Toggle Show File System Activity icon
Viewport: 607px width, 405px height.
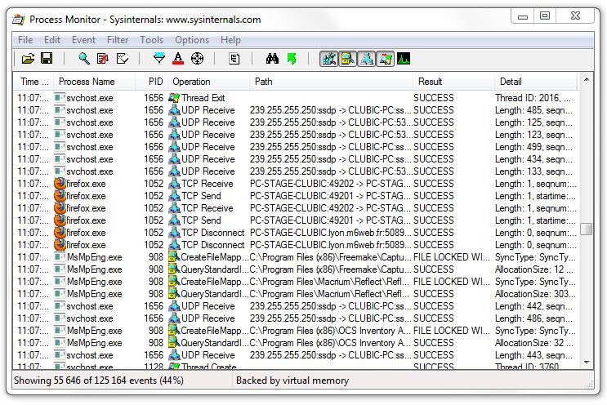(x=348, y=59)
